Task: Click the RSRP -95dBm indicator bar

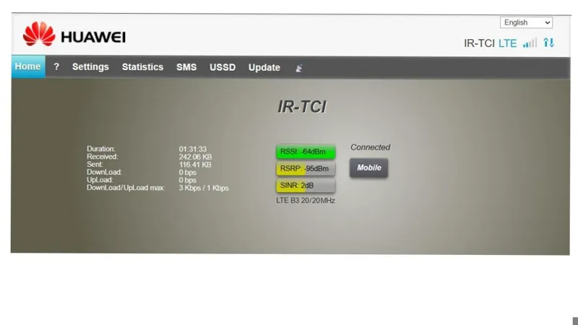Action: [x=306, y=169]
